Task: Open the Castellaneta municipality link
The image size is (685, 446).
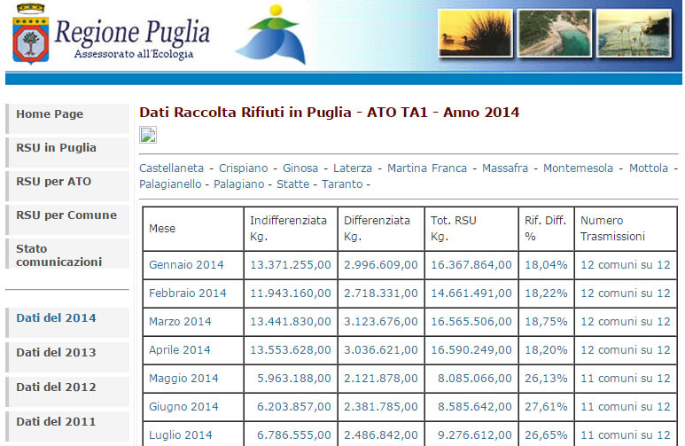Action: [171, 168]
